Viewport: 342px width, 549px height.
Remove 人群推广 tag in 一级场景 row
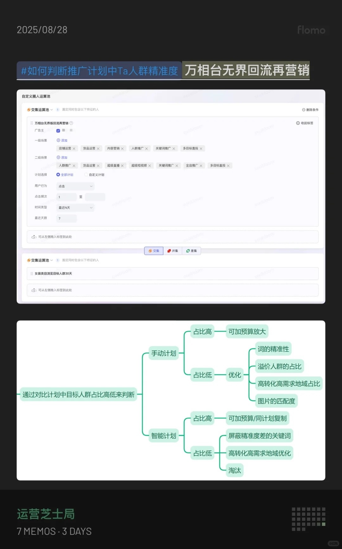click(x=147, y=148)
